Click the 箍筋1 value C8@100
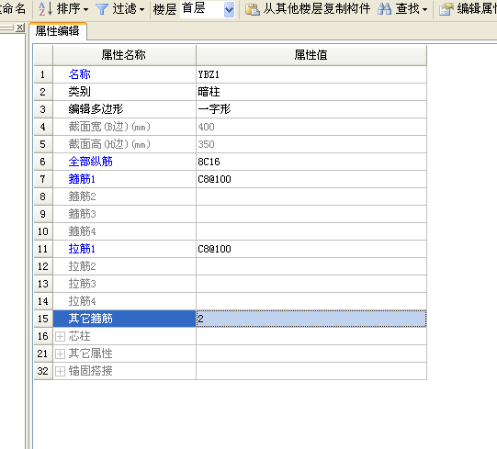 coord(311,179)
